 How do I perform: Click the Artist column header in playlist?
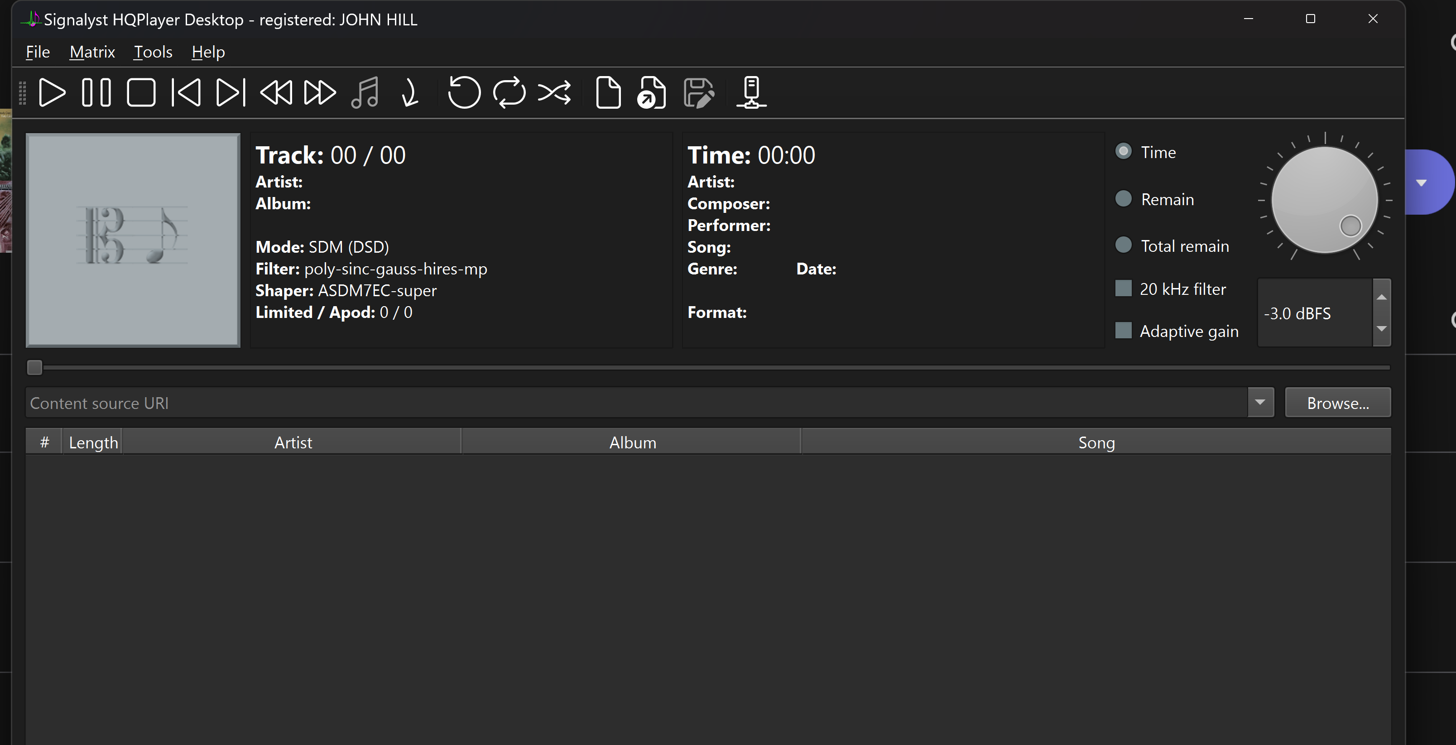point(292,442)
